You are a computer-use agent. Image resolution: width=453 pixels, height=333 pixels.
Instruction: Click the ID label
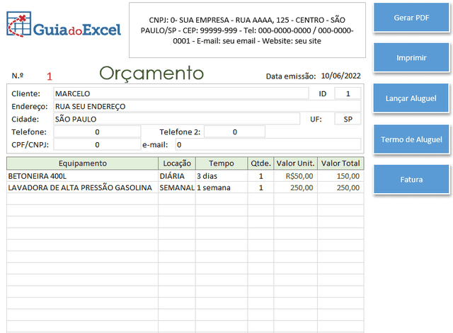[x=323, y=93]
